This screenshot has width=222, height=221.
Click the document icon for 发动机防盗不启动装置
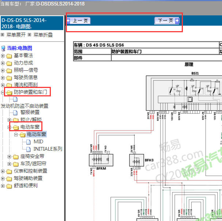(x=15, y=99)
